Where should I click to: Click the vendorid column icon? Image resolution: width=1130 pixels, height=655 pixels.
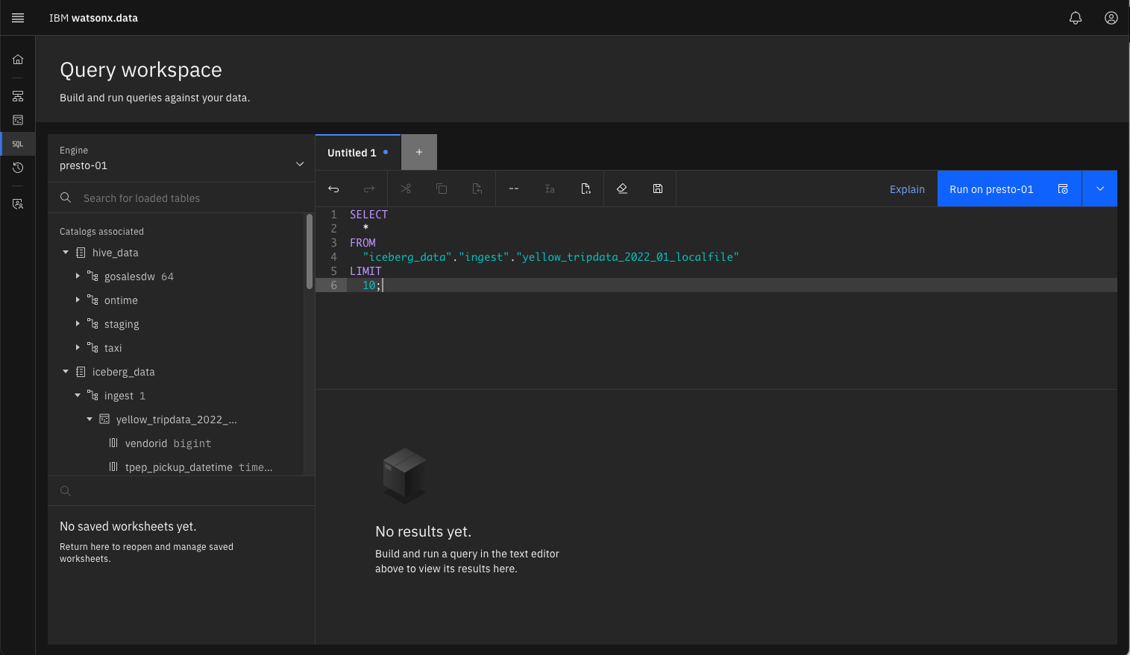coord(113,443)
